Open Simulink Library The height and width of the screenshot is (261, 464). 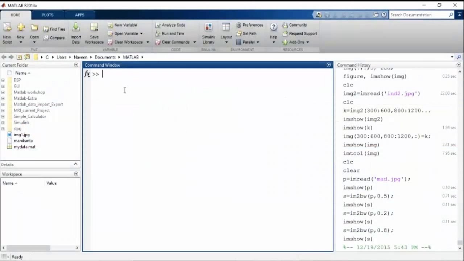coord(208,33)
